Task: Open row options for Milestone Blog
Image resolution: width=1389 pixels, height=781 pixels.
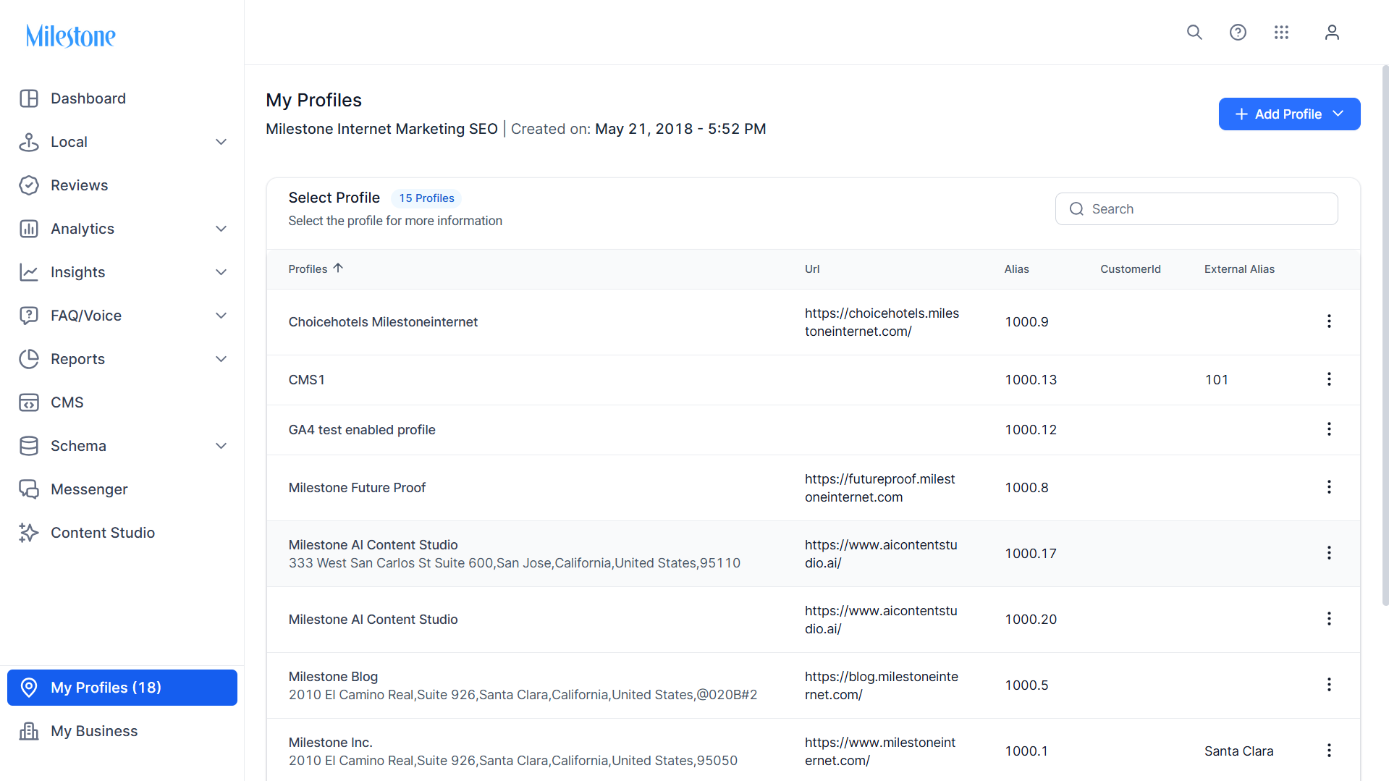Action: (x=1329, y=685)
